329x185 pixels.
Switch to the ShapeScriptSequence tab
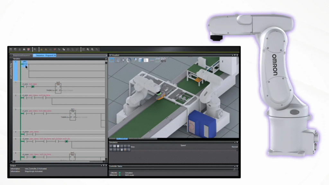click(x=22, y=55)
